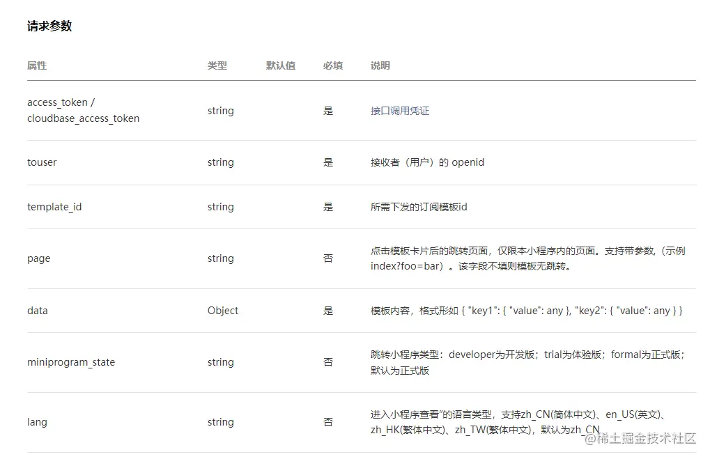Image resolution: width=710 pixels, height=459 pixels.
Task: Click the 默认值 column header
Action: tap(281, 65)
